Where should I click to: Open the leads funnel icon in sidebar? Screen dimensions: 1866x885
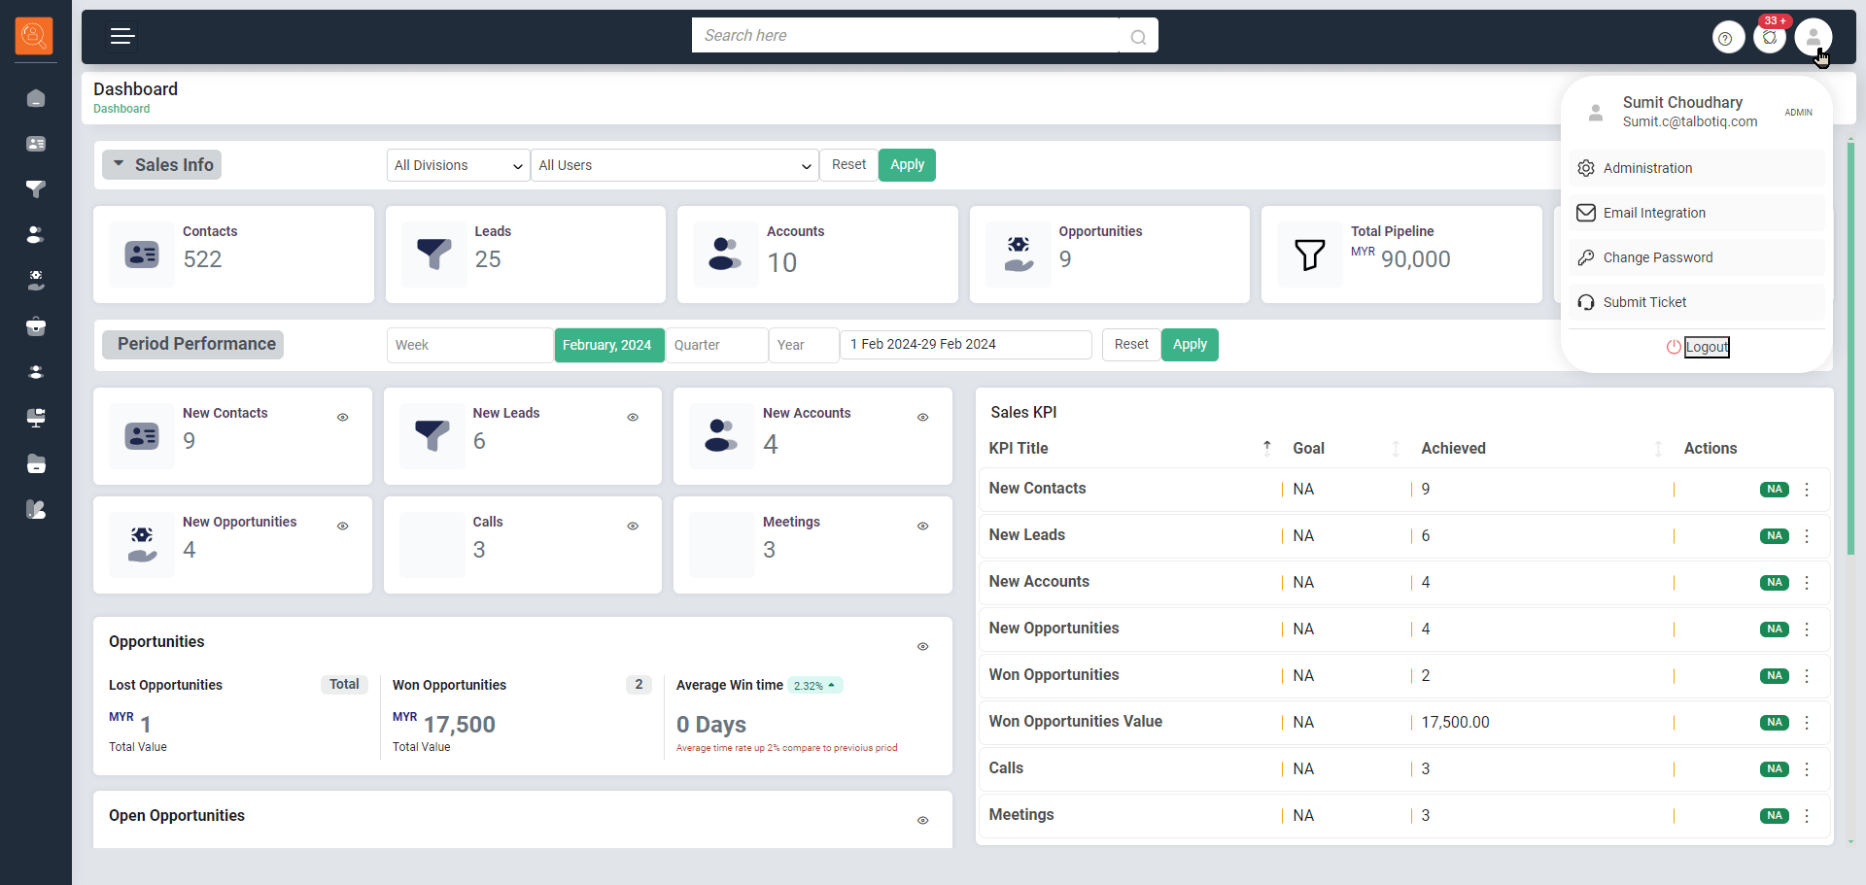pyautogui.click(x=36, y=189)
